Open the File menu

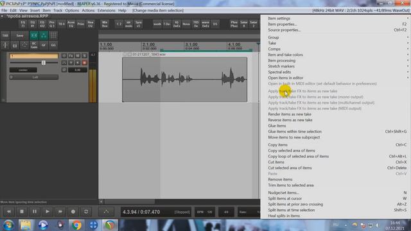coord(4,10)
